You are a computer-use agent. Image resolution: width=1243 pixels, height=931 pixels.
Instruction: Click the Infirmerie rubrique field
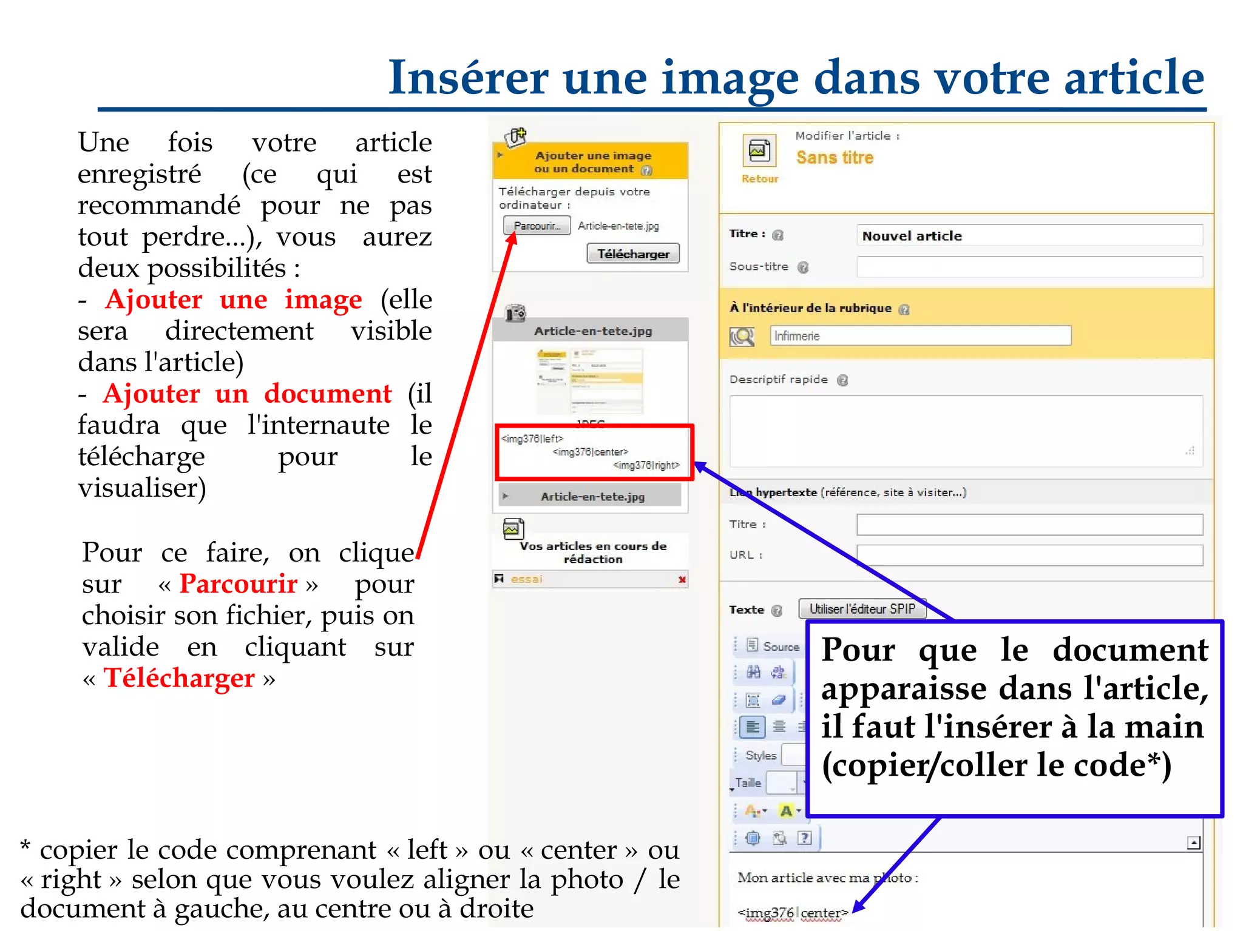tap(921, 336)
